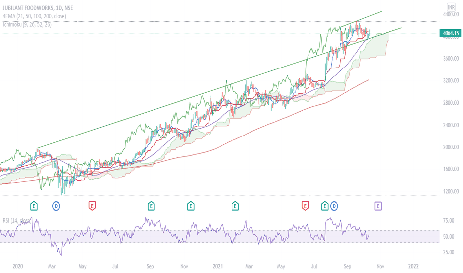
Task: Open the green E earnings marker above Nov 2020
Action: click(191, 205)
